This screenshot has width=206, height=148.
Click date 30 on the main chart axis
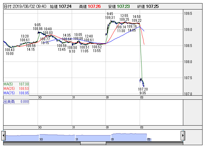click(40, 98)
